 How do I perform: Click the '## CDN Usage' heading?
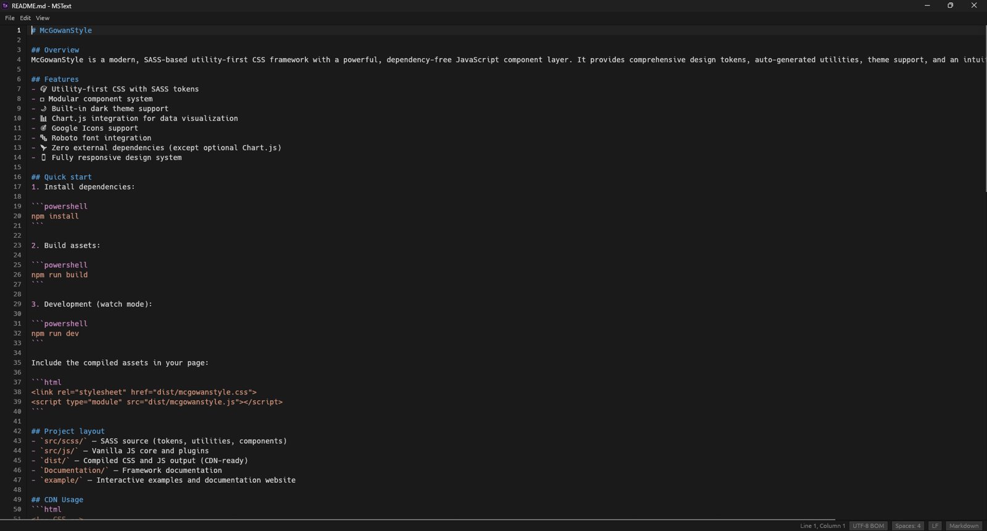coord(57,500)
